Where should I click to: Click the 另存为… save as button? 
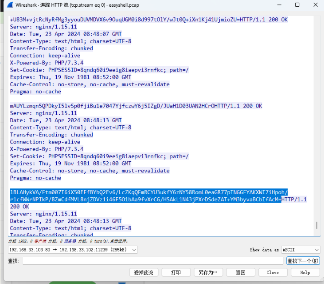click(208, 272)
